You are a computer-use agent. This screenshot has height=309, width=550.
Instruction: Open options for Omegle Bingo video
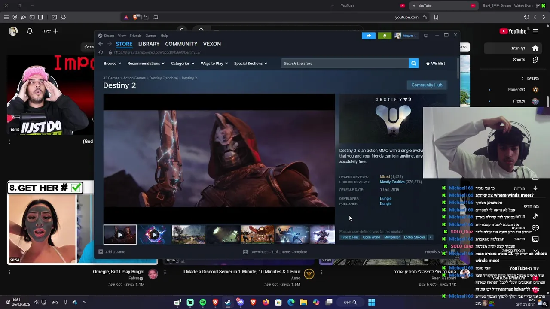click(x=9, y=272)
